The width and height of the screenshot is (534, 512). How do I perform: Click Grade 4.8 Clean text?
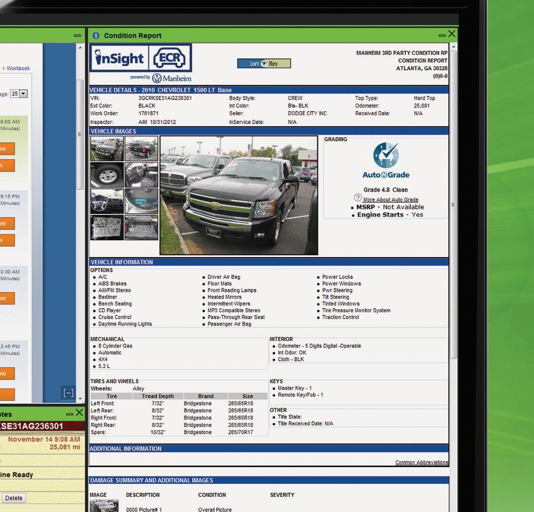coord(386,190)
